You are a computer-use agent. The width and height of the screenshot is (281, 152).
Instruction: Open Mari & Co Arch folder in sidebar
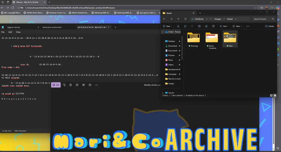click(x=172, y=79)
